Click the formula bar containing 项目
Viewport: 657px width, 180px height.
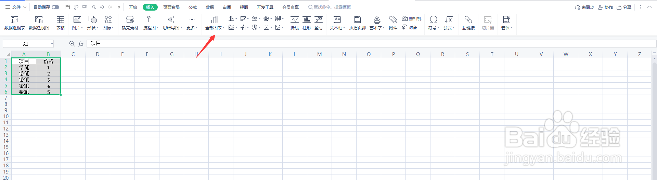click(371, 44)
